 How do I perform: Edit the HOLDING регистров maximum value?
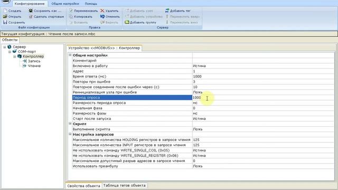tap(263, 140)
